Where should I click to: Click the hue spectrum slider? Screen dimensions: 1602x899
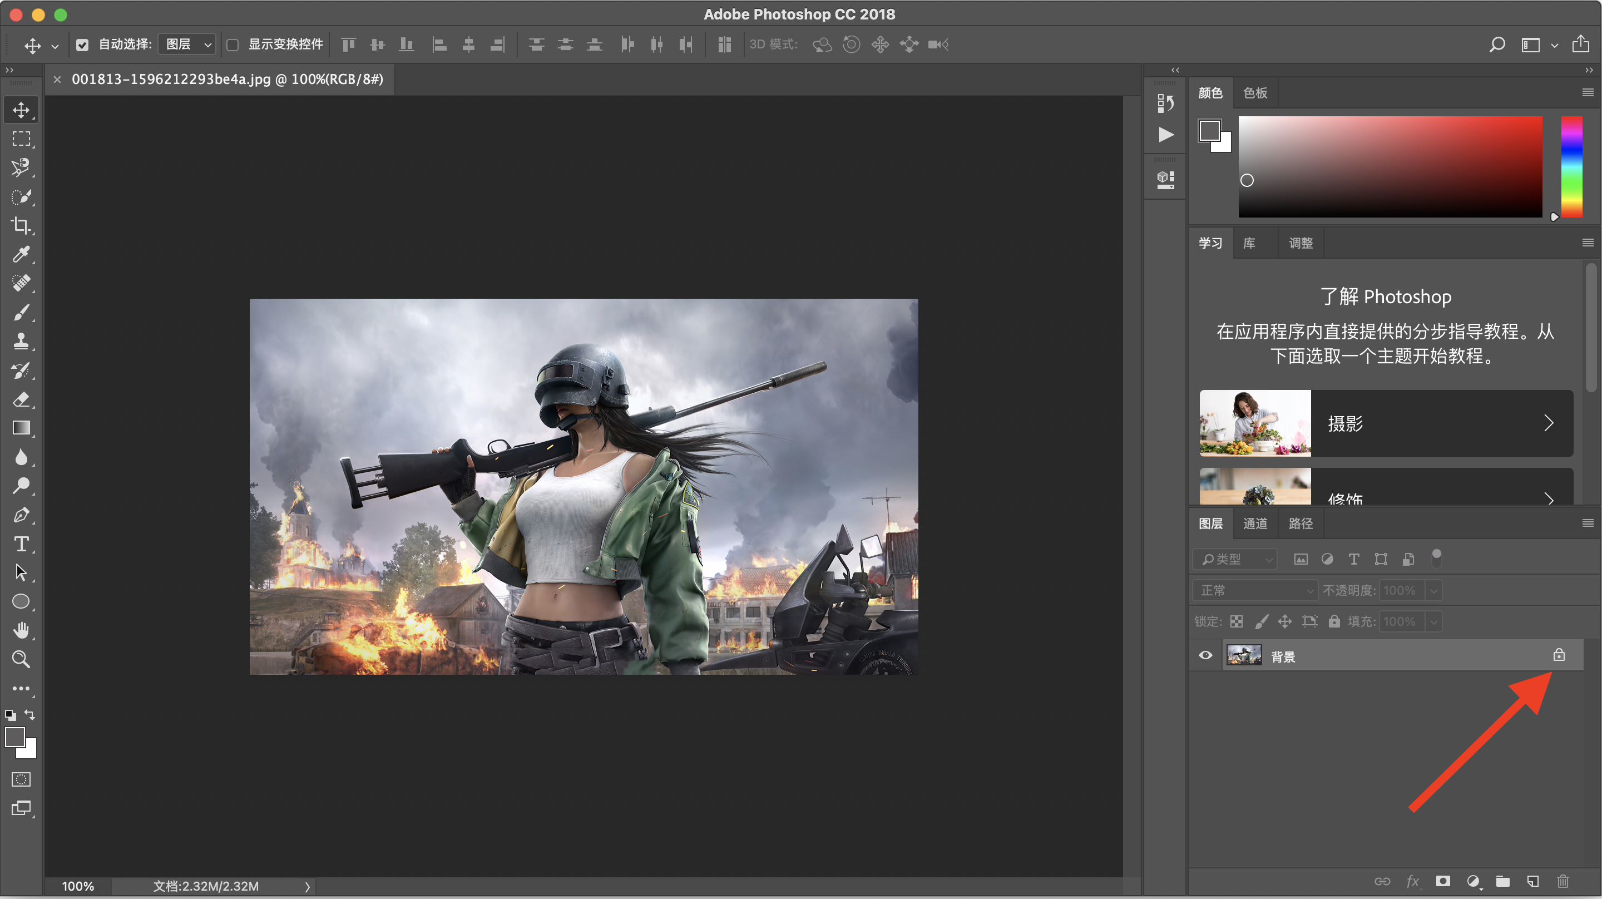pos(1571,167)
